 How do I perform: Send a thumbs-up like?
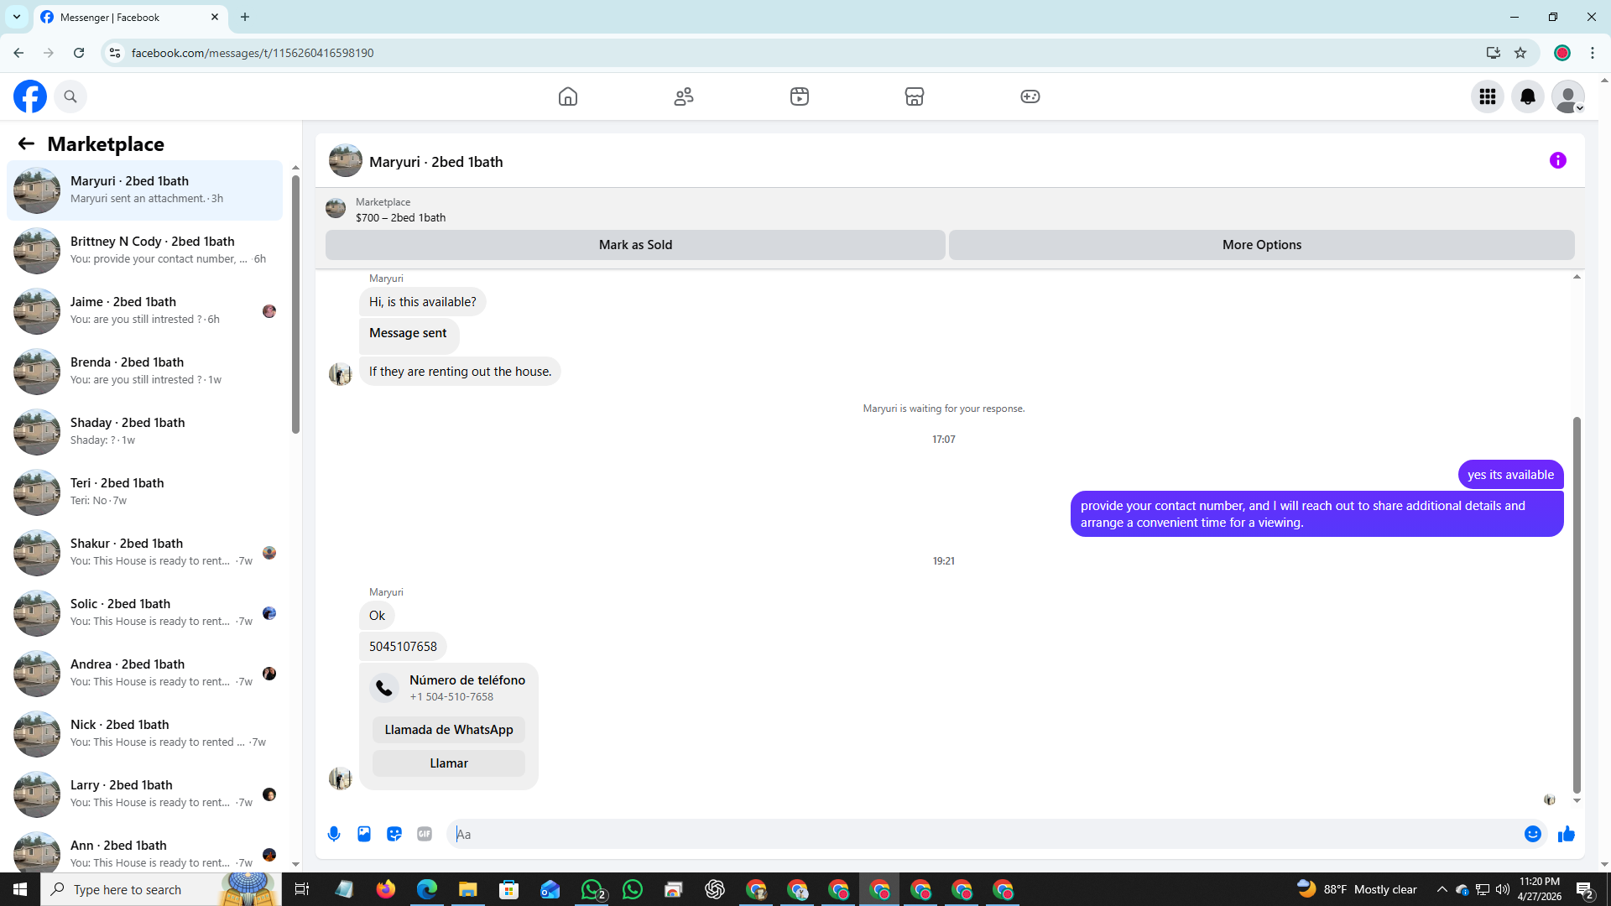pos(1567,834)
